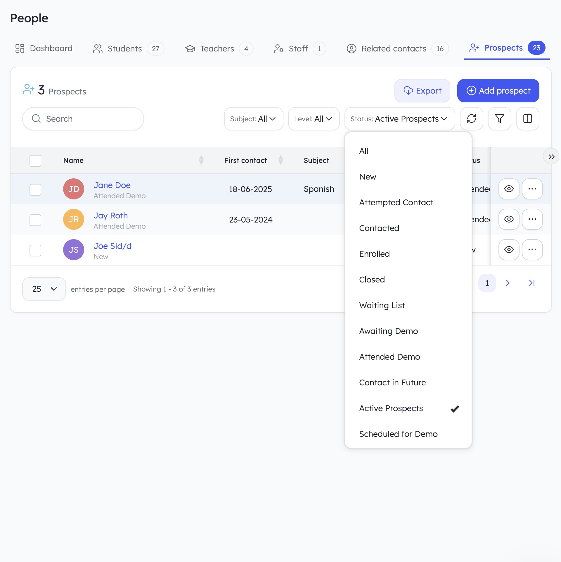Open three-dots menu for Joe Sid/d
The width and height of the screenshot is (561, 562).
click(532, 250)
